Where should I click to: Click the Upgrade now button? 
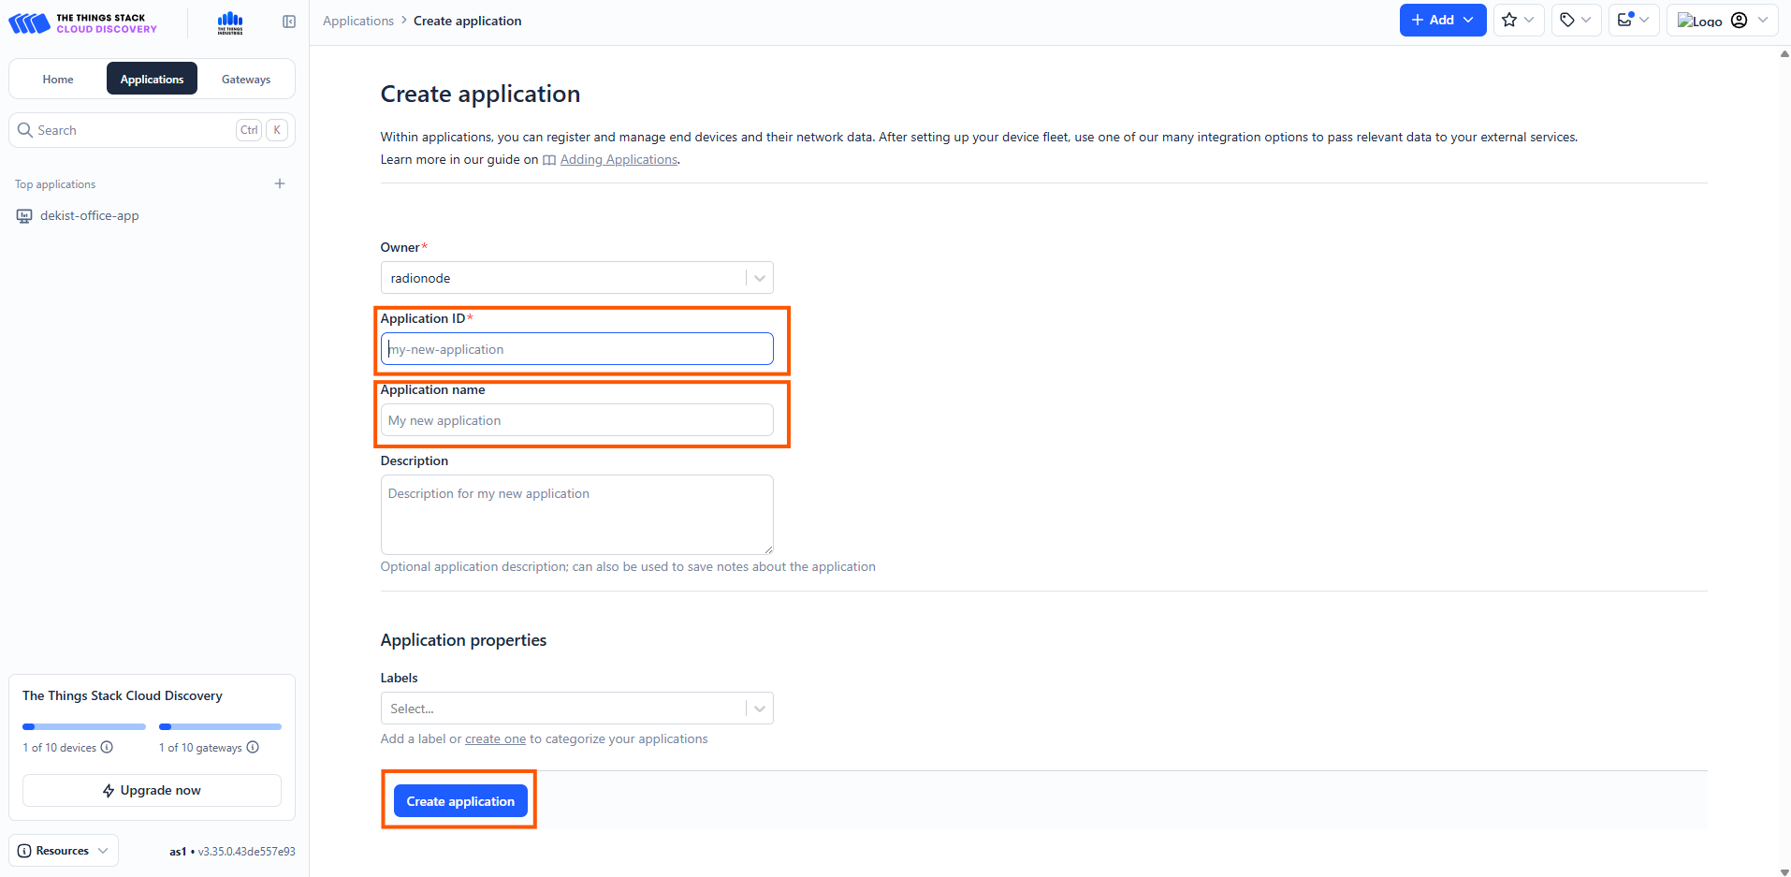[152, 790]
